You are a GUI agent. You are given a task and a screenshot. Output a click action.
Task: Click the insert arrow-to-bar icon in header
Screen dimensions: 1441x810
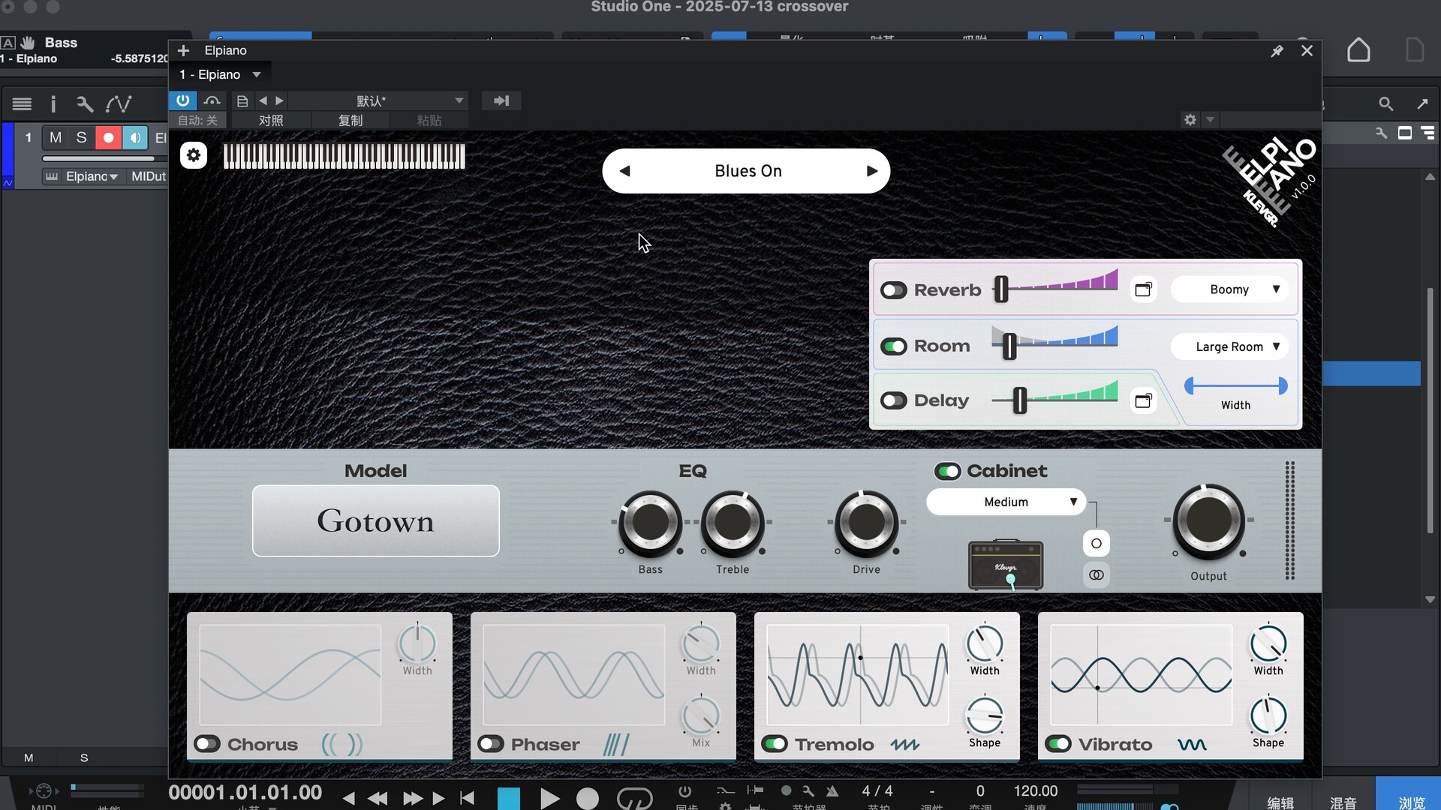tap(501, 100)
